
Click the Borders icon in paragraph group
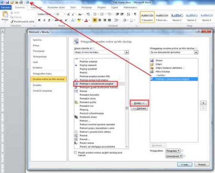131,20
